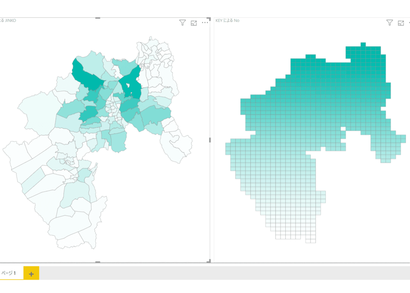Open focus mode on KEY による No visual
This screenshot has width=410, height=293.
click(401, 23)
